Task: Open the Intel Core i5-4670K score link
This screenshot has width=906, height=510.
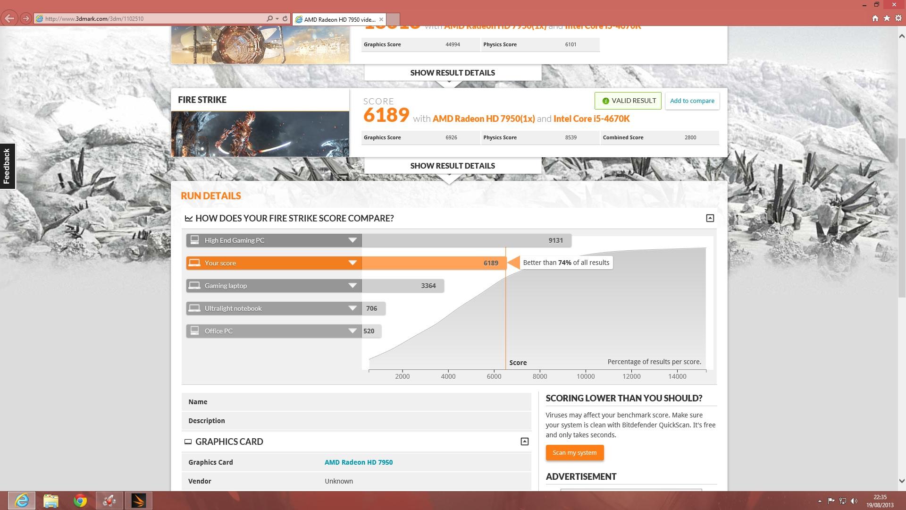Action: (x=591, y=119)
